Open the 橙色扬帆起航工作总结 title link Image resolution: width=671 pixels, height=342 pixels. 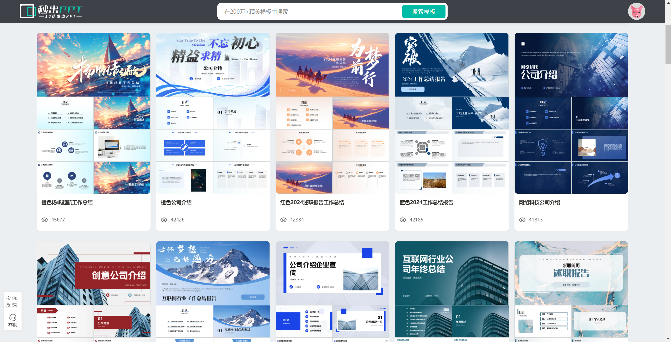[x=67, y=202]
